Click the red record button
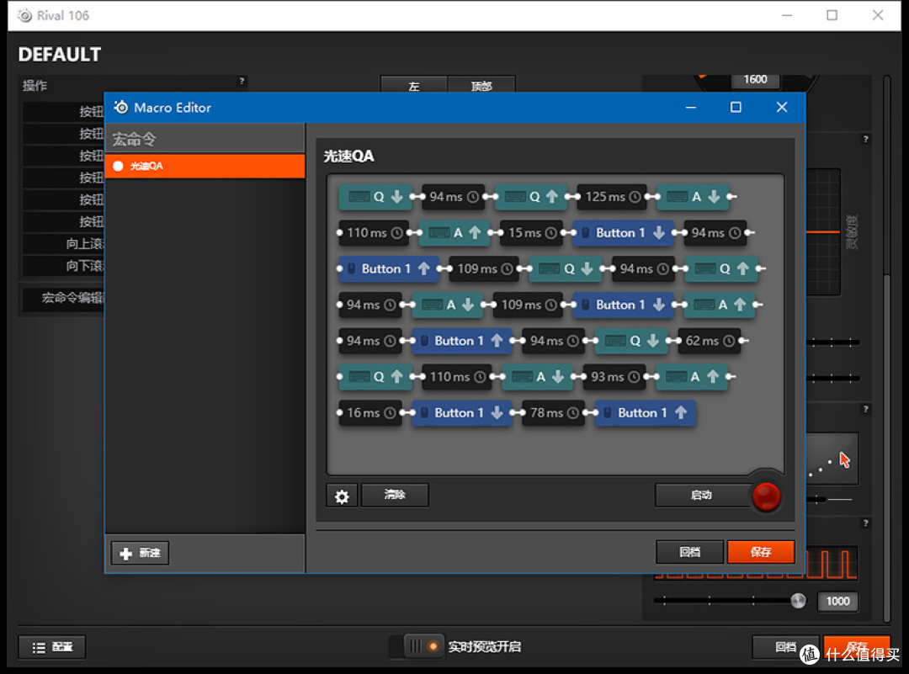909x674 pixels. coord(766,496)
